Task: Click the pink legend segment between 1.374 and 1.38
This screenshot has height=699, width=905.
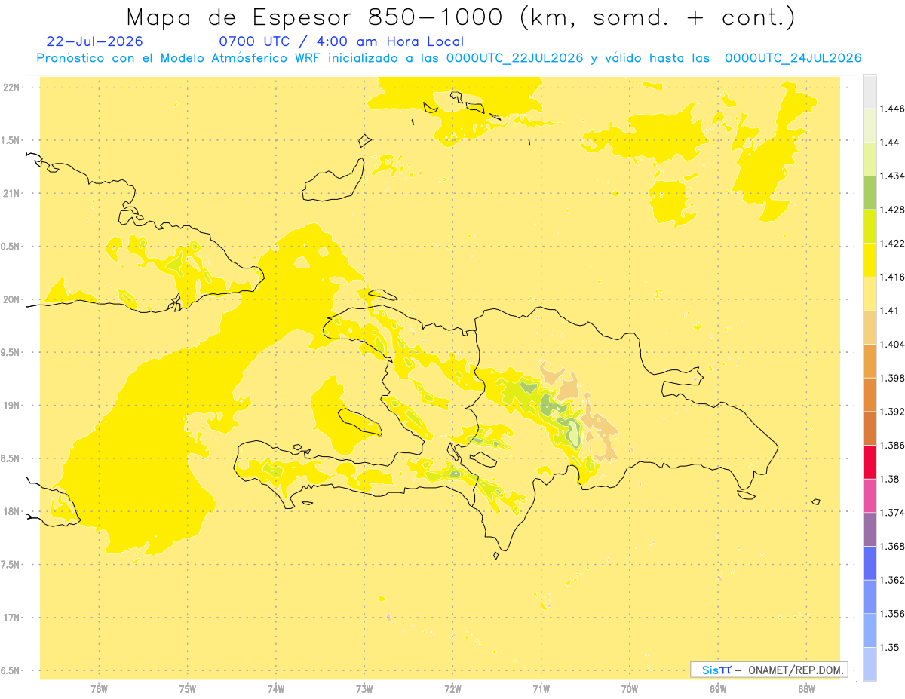Action: (870, 495)
